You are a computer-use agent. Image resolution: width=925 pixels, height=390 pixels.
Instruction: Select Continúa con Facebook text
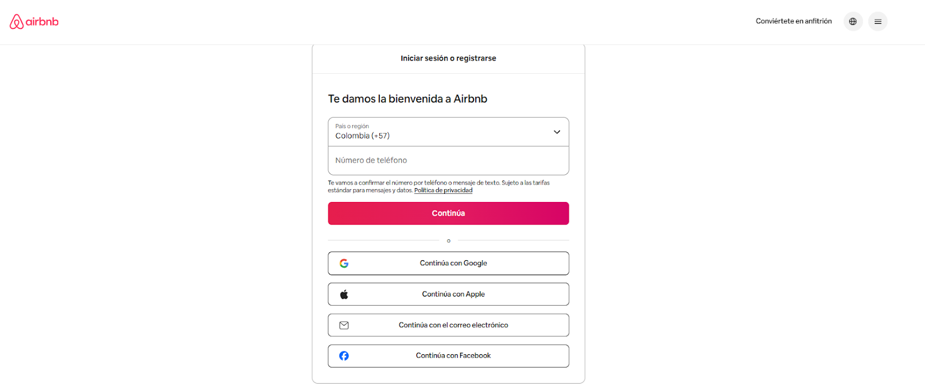point(453,356)
